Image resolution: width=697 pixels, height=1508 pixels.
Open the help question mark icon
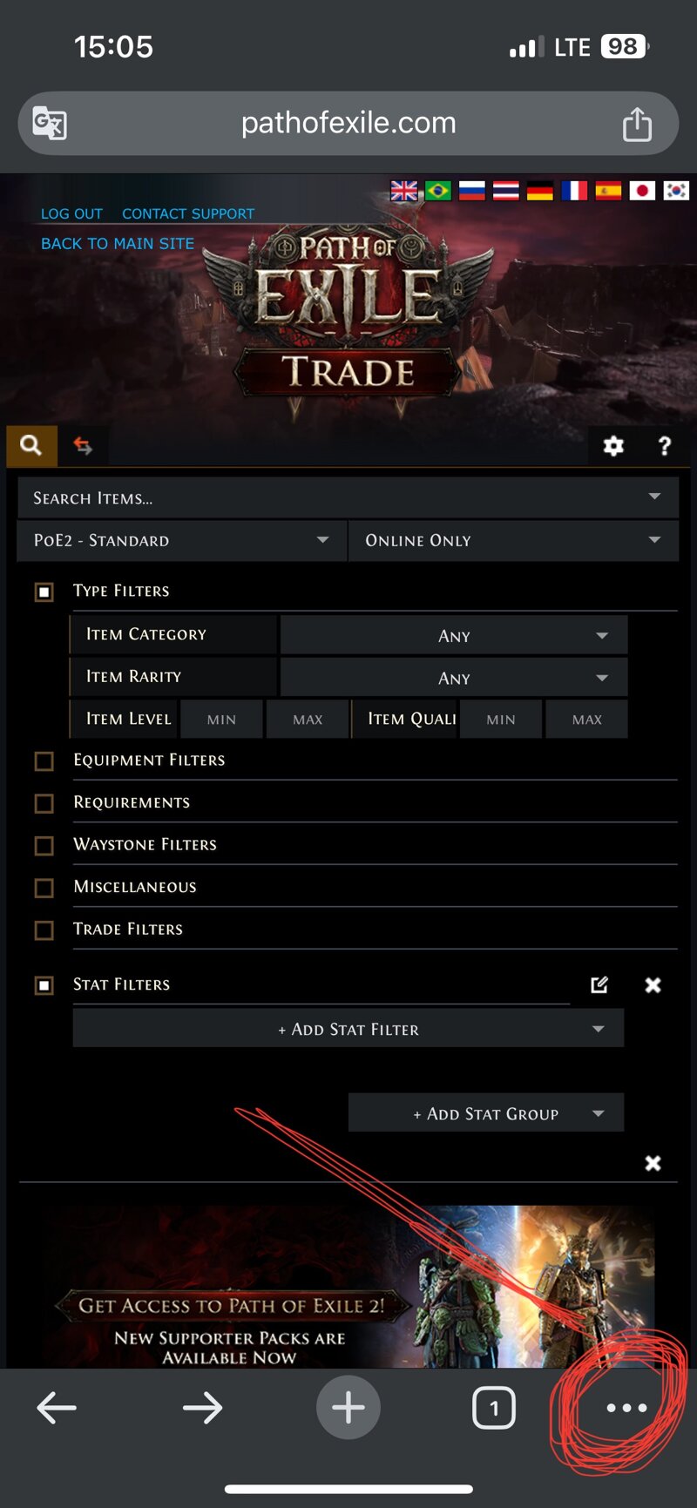tap(665, 446)
